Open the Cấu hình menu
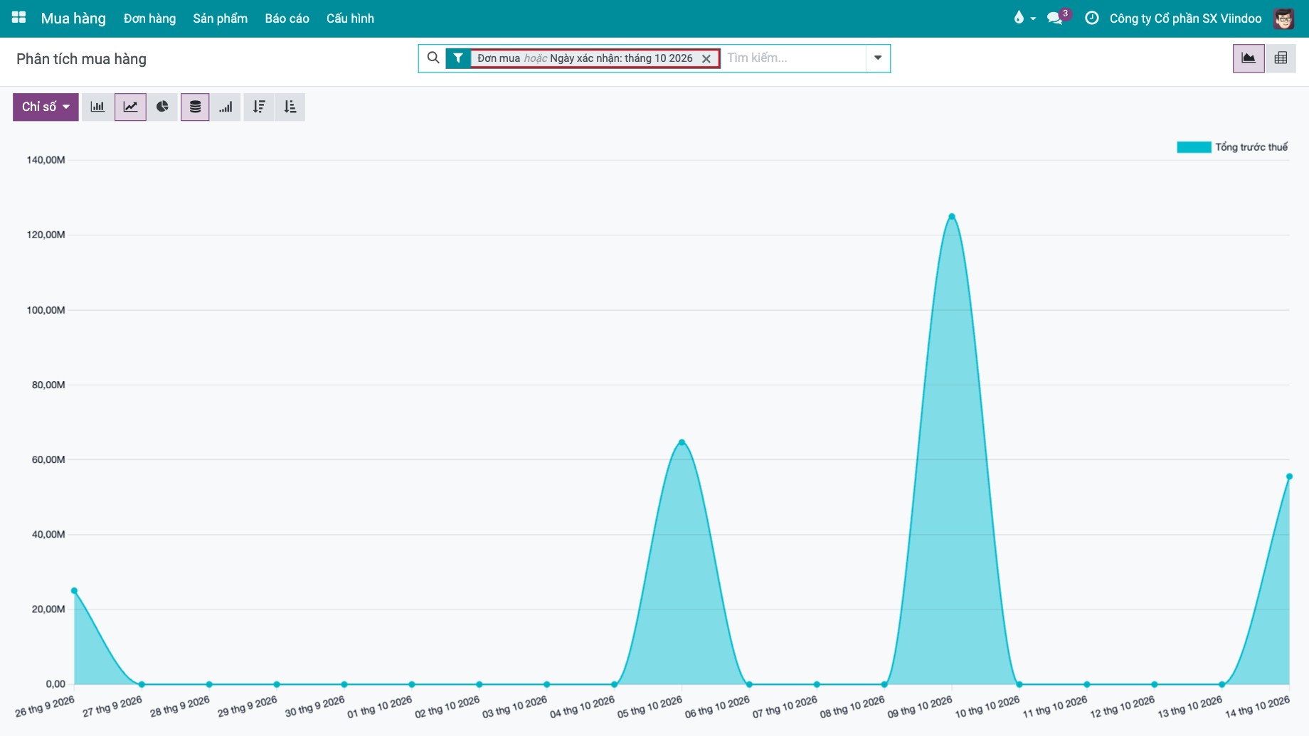Viewport: 1309px width, 736px height. tap(350, 18)
